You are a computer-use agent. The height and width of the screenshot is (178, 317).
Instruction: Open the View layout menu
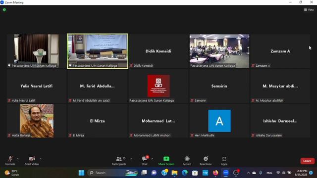[309, 10]
